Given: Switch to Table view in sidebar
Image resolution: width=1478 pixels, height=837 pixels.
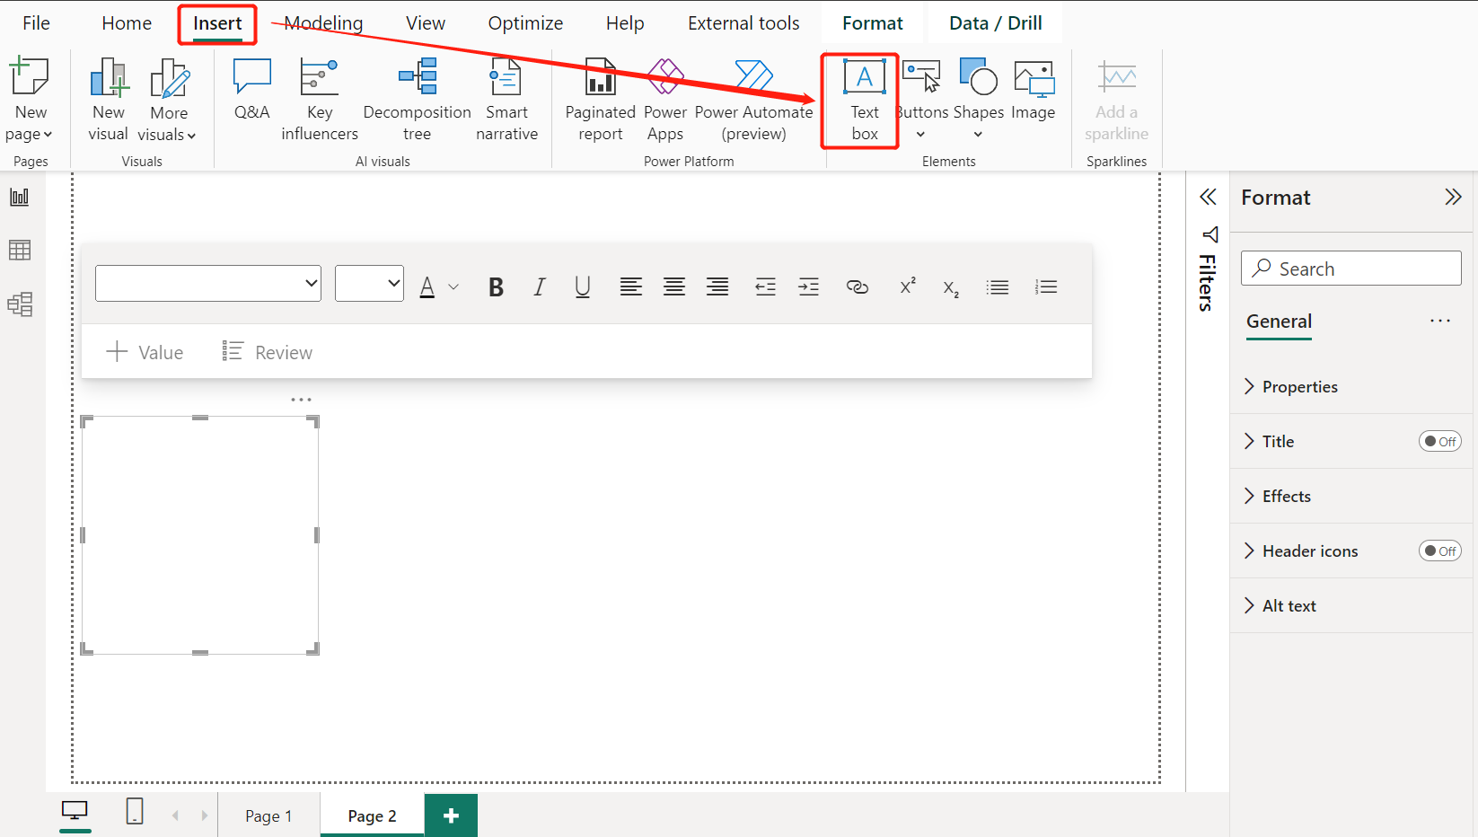Looking at the screenshot, I should pyautogui.click(x=20, y=250).
